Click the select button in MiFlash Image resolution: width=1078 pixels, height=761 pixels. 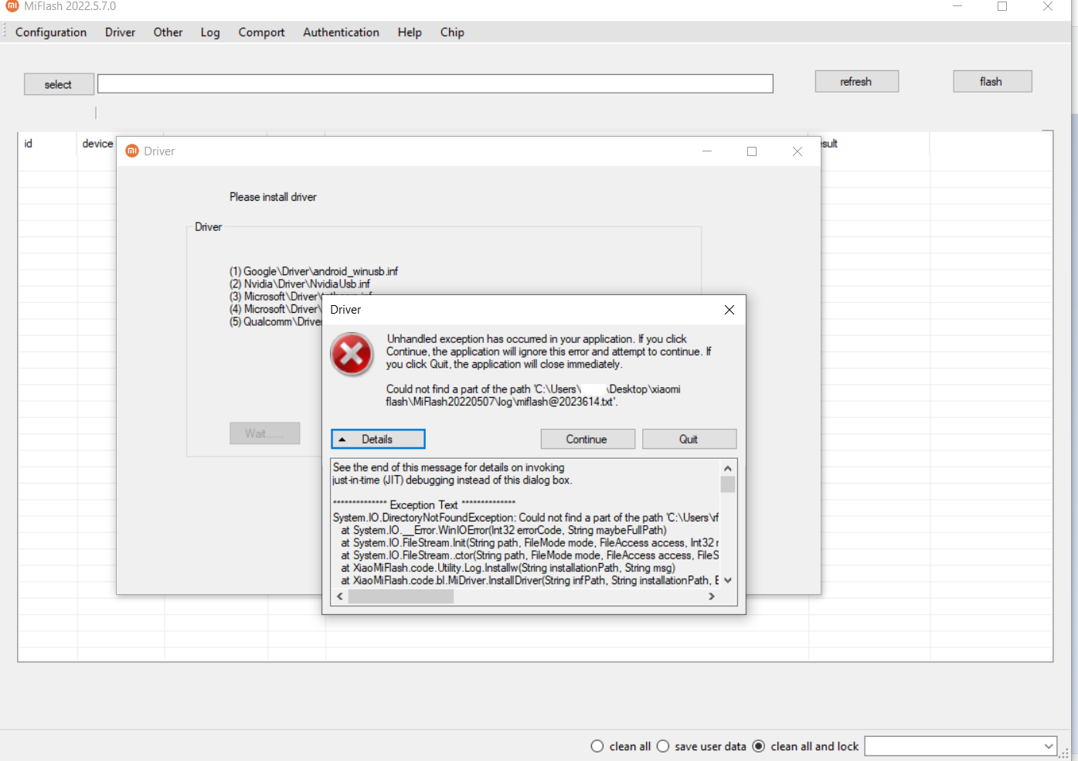coord(59,84)
